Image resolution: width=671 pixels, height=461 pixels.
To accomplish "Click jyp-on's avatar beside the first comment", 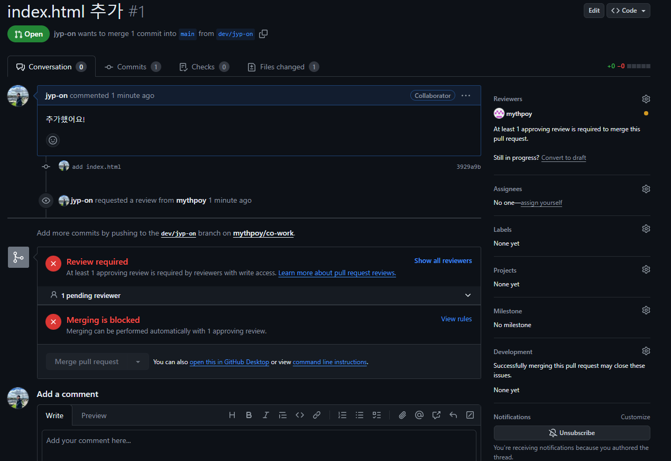I will [18, 96].
